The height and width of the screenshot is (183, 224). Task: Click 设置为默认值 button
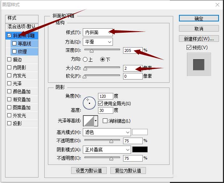pyautogui.click(x=89, y=170)
